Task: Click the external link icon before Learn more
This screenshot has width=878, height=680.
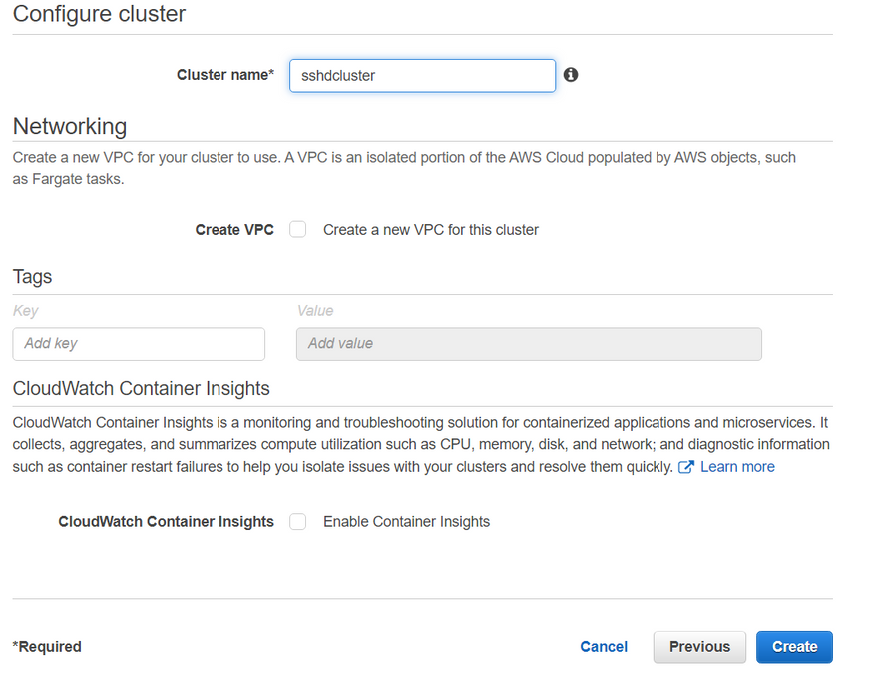Action: [x=686, y=467]
